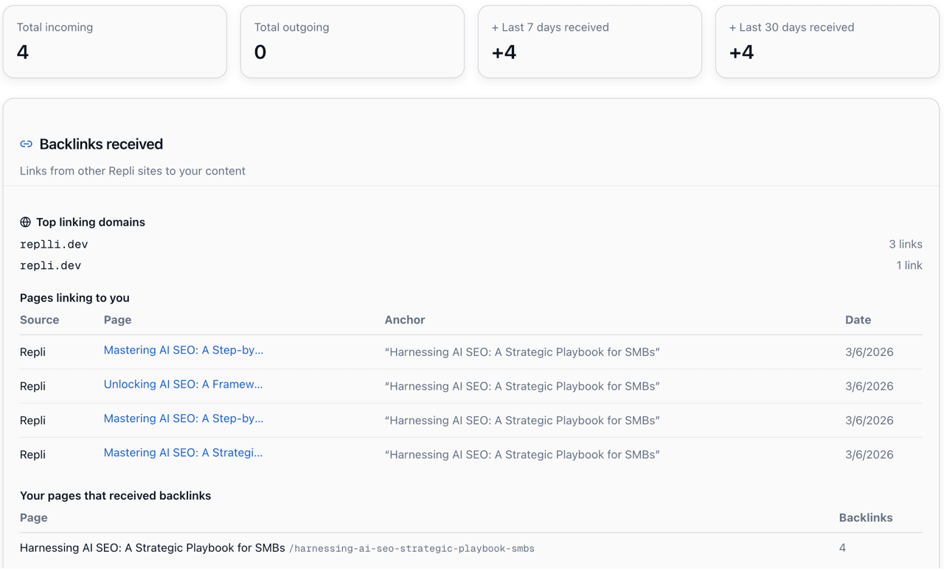Click the Anchor column header

point(405,320)
